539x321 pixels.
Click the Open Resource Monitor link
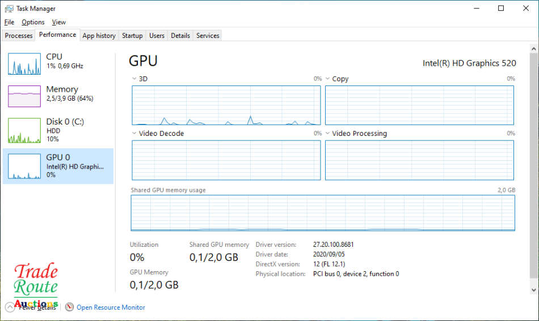pyautogui.click(x=111, y=307)
